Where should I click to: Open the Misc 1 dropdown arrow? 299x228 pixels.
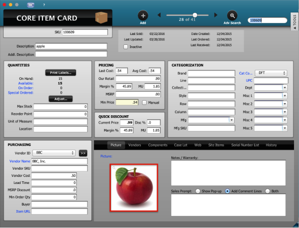(x=285, y=96)
